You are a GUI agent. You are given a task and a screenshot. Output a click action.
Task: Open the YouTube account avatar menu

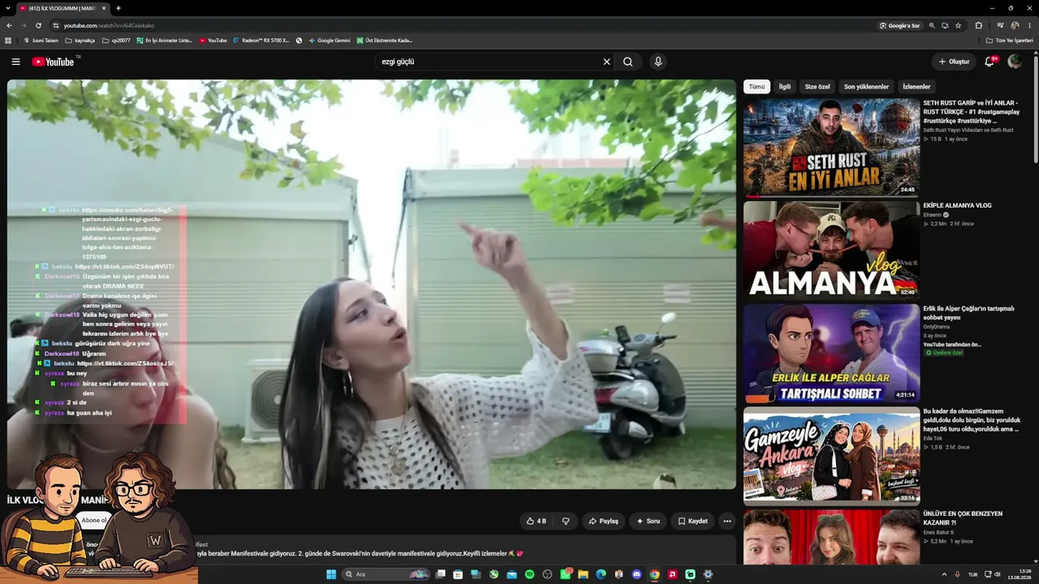pyautogui.click(x=1015, y=62)
